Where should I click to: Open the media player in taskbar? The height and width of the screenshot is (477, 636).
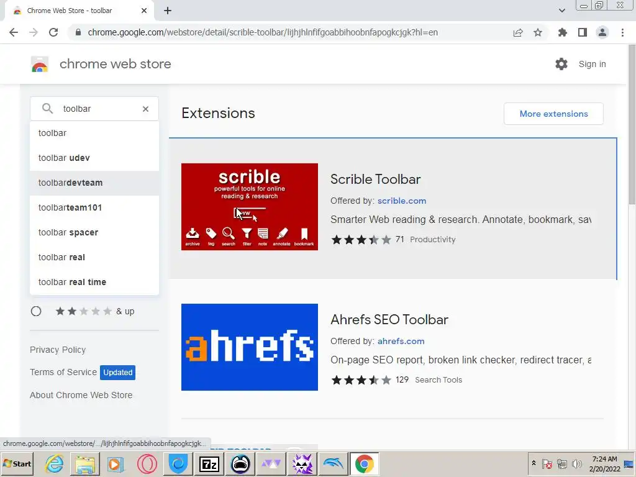point(116,464)
